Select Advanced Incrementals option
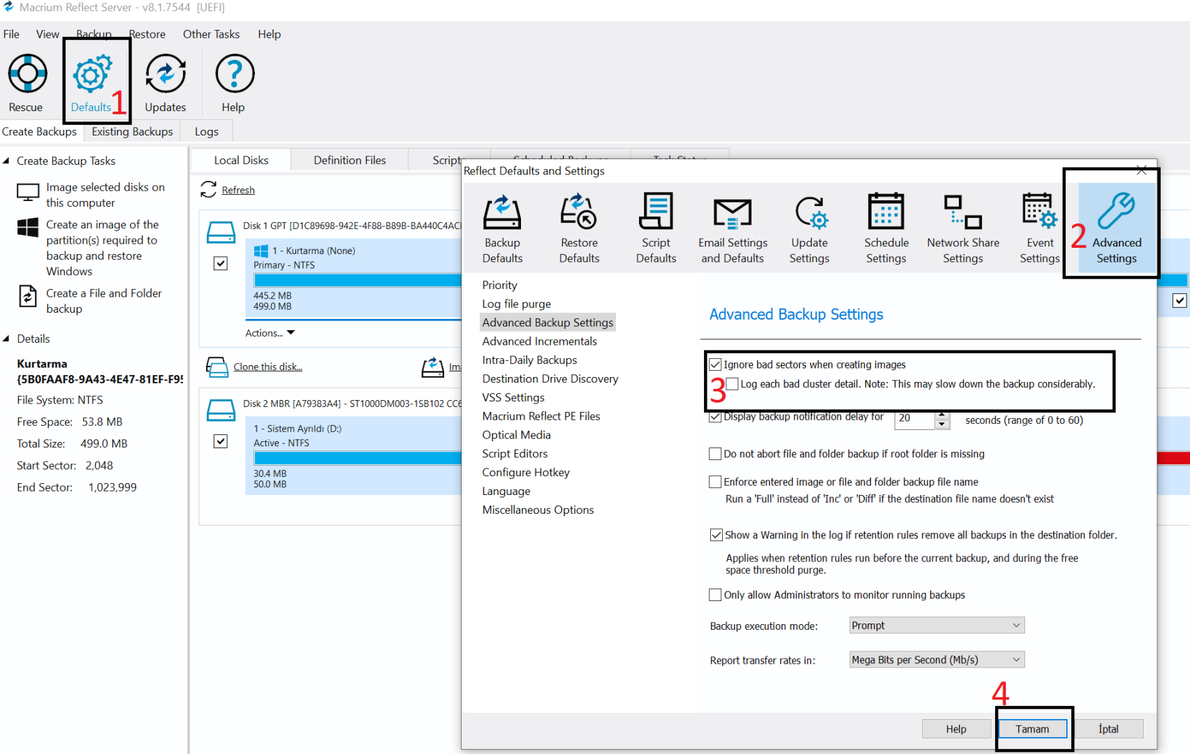This screenshot has height=754, width=1190. tap(540, 341)
